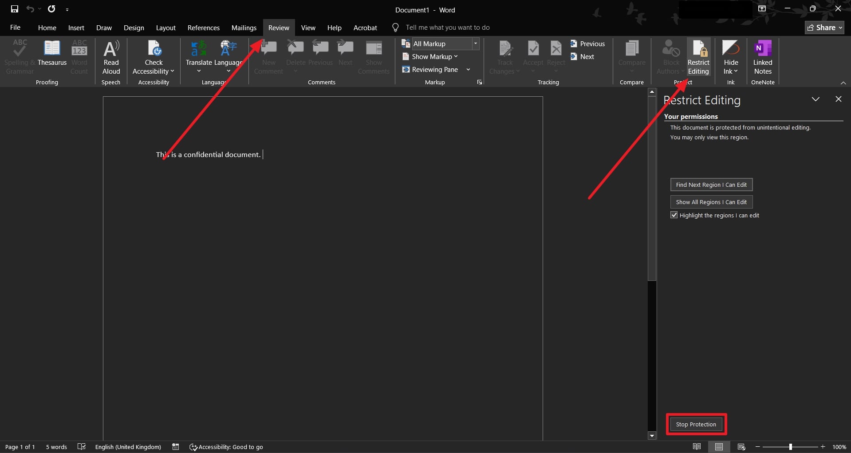The width and height of the screenshot is (851, 453).
Task: Open the Help tab
Action: click(x=335, y=28)
